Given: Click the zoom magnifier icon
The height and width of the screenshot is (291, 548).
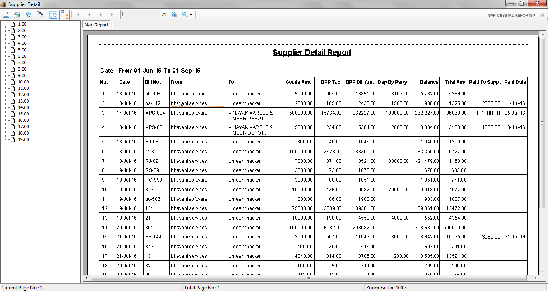Looking at the screenshot, I should click(185, 15).
